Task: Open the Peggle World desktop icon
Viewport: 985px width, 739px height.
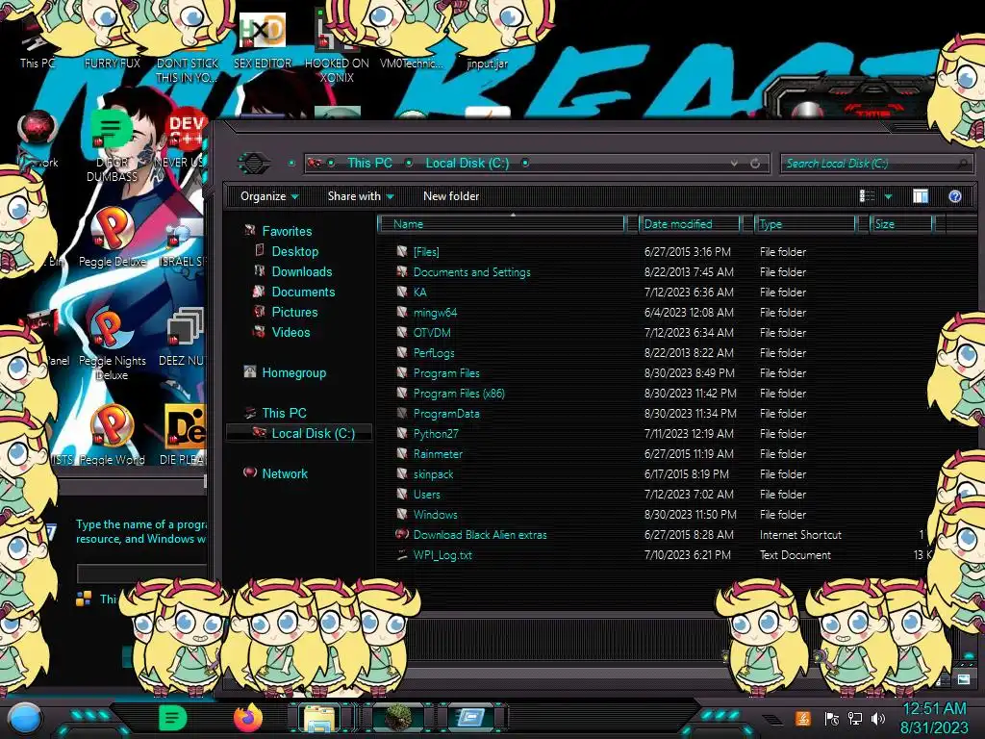Action: (112, 435)
